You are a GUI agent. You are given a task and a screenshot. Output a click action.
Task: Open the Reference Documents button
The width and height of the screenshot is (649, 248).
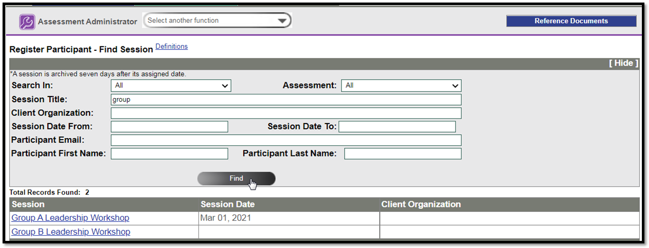pos(571,21)
